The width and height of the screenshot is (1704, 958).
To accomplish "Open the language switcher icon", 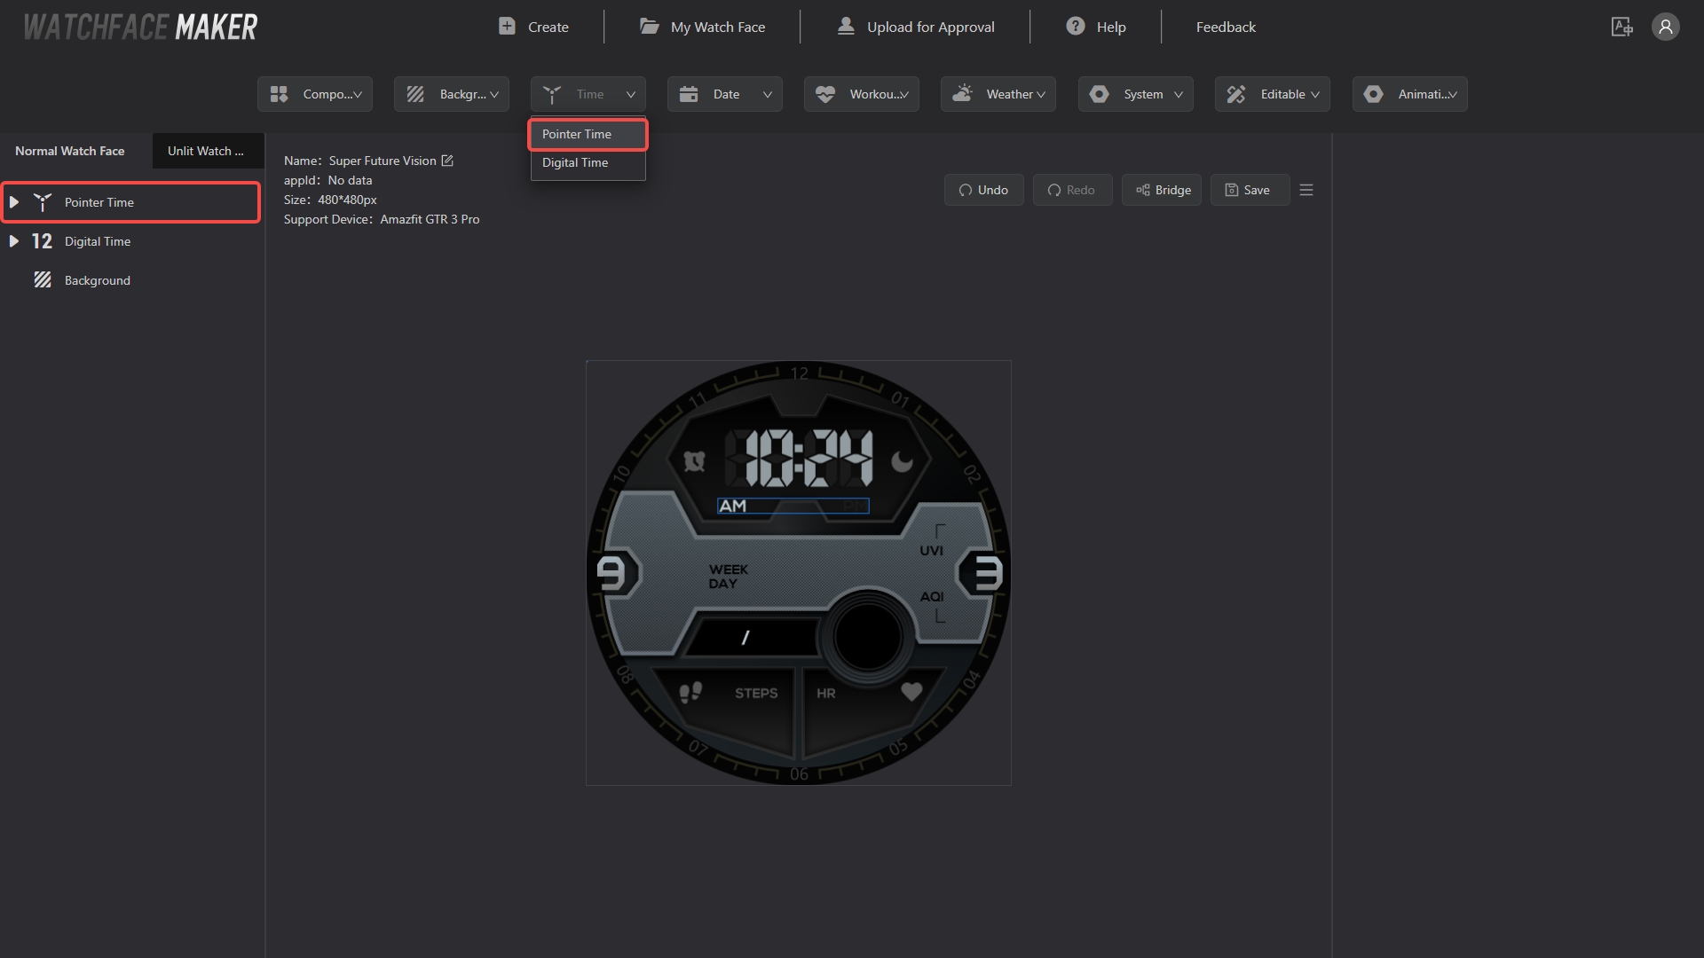I will click(1621, 27).
